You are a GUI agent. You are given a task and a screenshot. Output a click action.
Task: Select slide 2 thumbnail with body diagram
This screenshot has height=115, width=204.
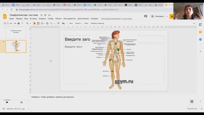[x=16, y=46]
